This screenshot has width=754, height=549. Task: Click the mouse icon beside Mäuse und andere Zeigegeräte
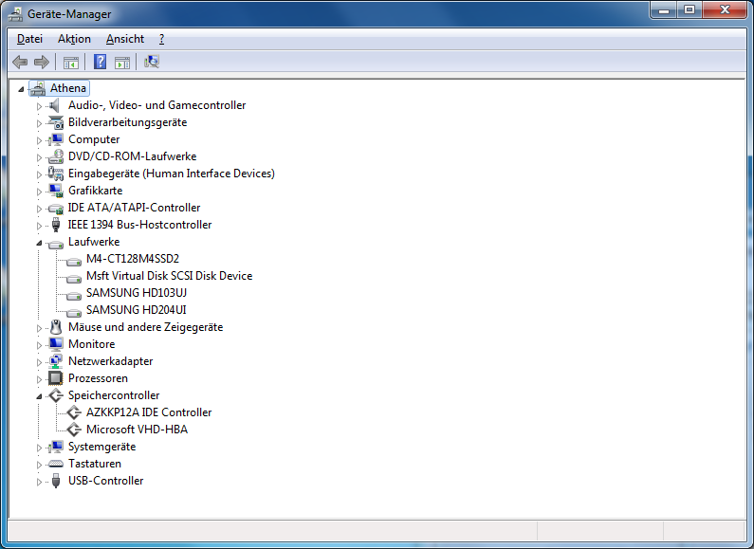(x=56, y=327)
